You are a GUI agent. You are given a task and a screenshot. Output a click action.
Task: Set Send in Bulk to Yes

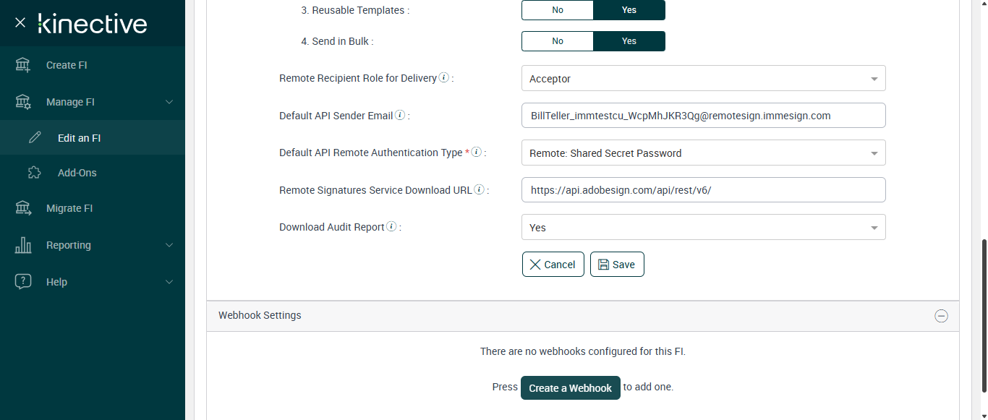tap(629, 41)
